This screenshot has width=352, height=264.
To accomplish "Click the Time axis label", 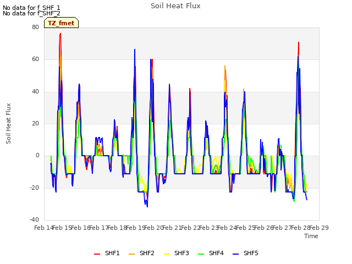I will tap(311, 236).
